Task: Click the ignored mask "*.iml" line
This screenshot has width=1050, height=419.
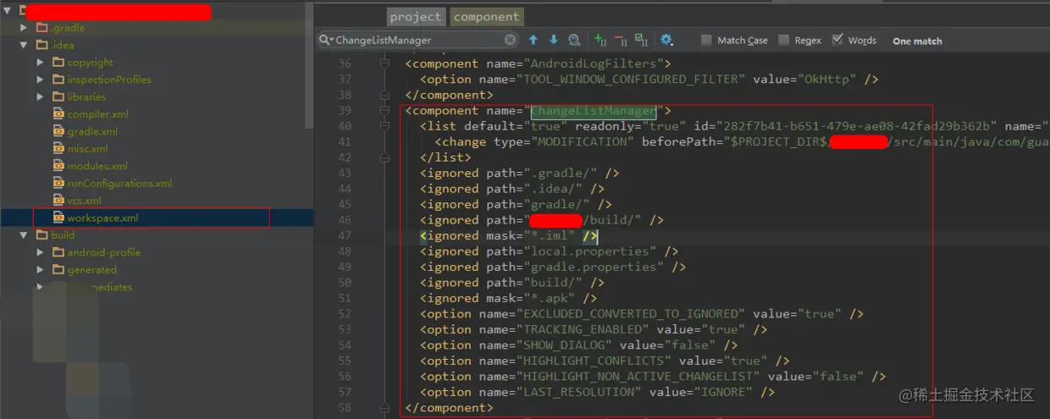Action: pos(509,235)
